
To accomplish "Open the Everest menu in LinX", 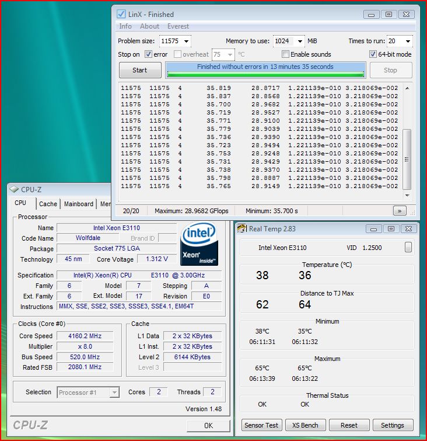I will point(178,26).
